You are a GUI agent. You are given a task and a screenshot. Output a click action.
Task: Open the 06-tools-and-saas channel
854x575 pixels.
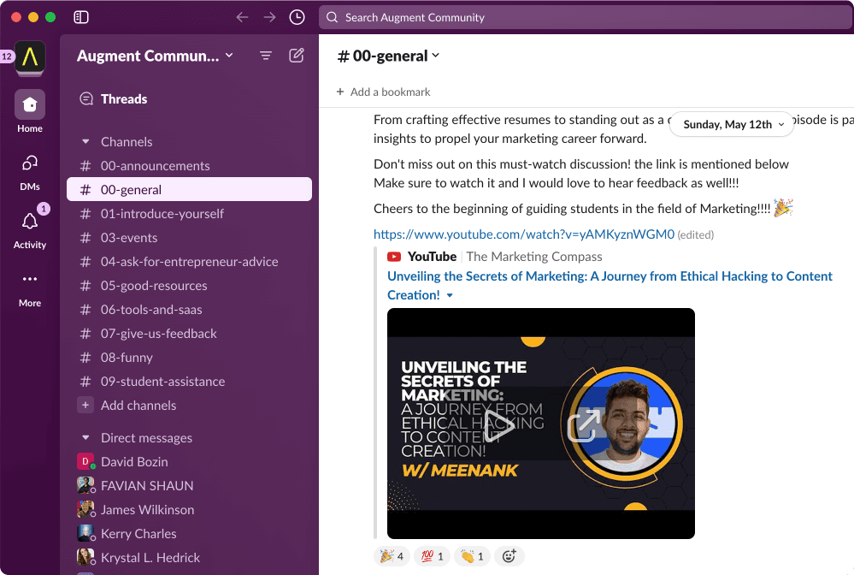point(189,310)
